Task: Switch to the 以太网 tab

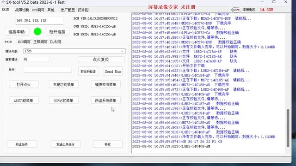Action: [55, 42]
